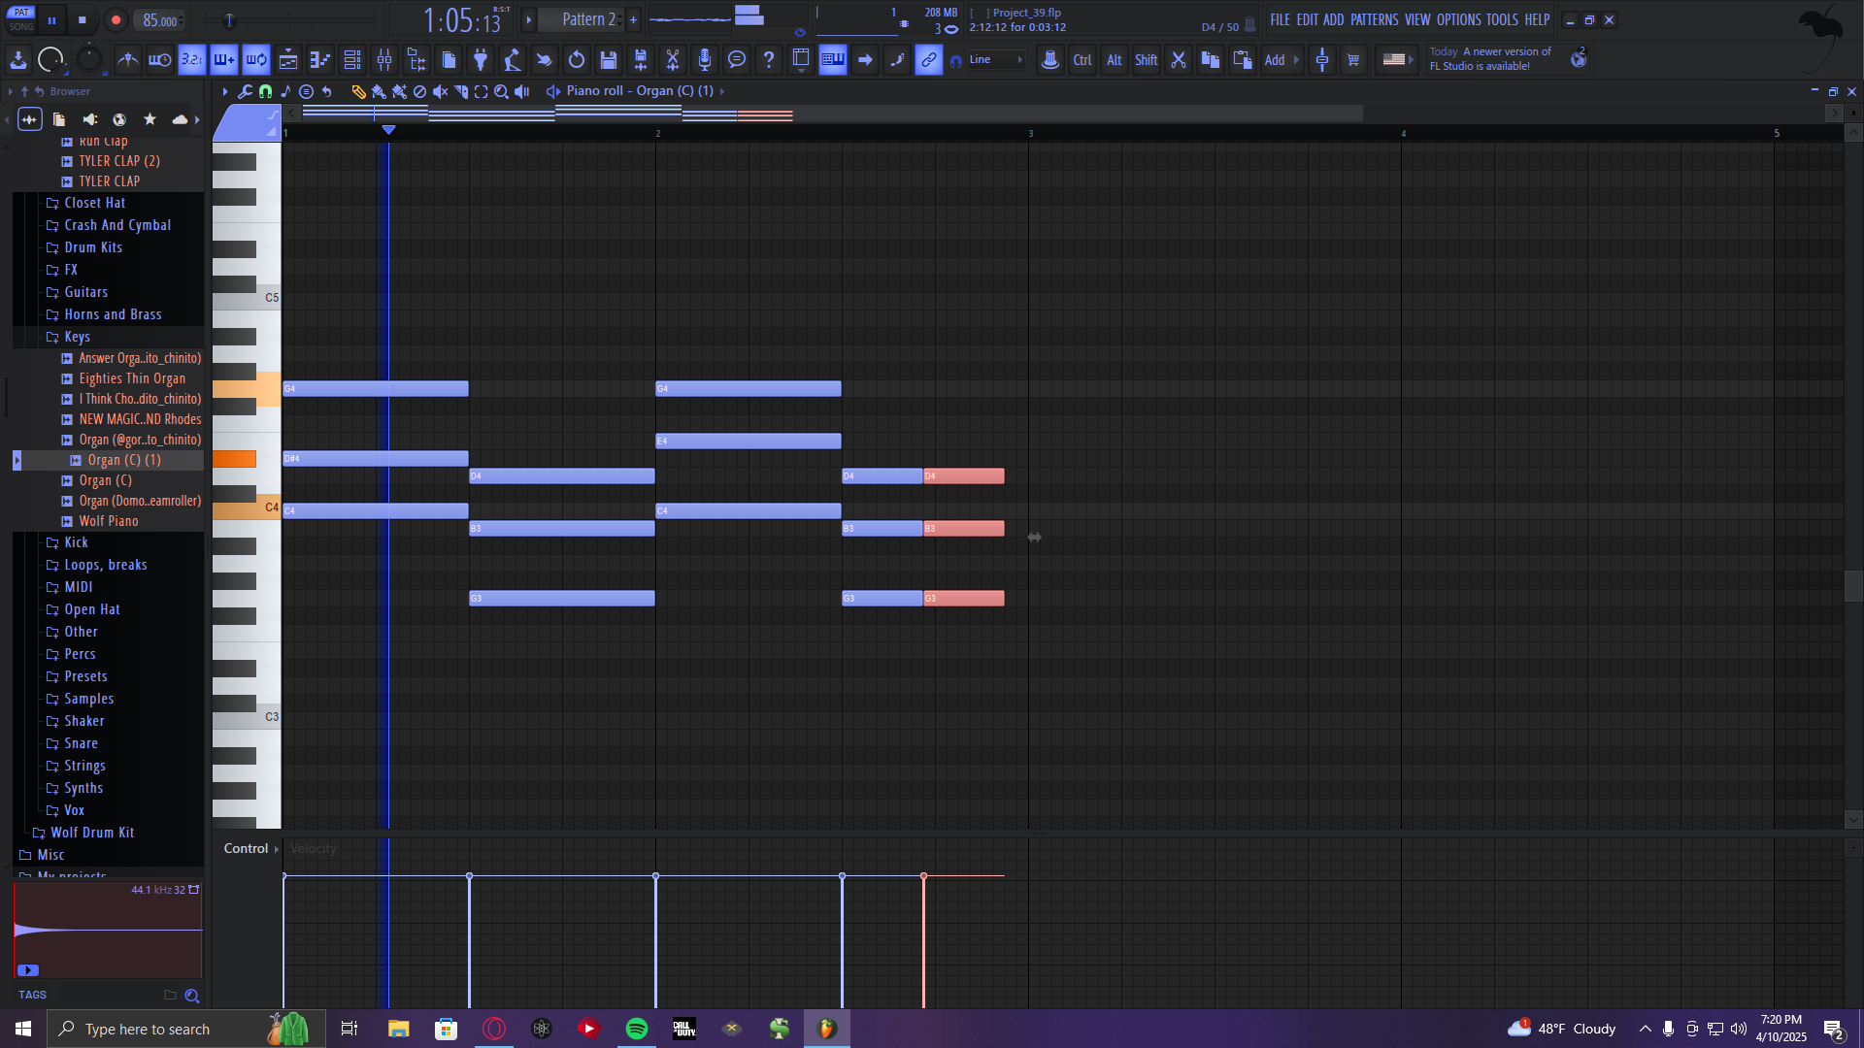Screen dimensions: 1864x1048
Task: Open the mixer window
Action: point(384,60)
